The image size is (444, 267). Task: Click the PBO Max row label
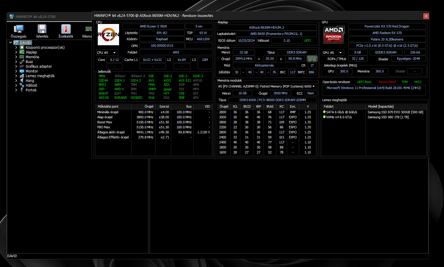point(104,127)
